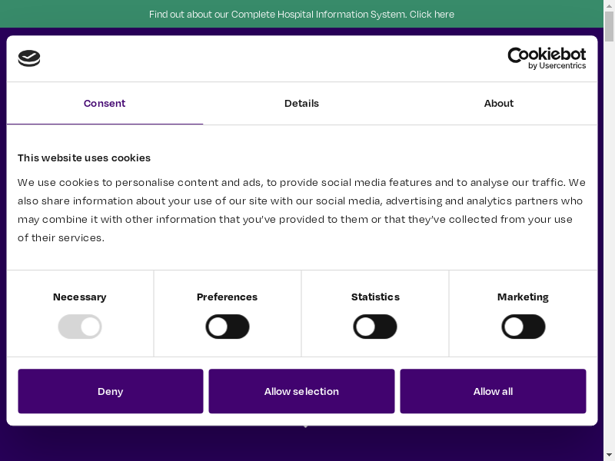Viewport: 615px width, 461px height.
Task: Click the scrollbar up arrow
Action: pyautogui.click(x=609, y=5)
